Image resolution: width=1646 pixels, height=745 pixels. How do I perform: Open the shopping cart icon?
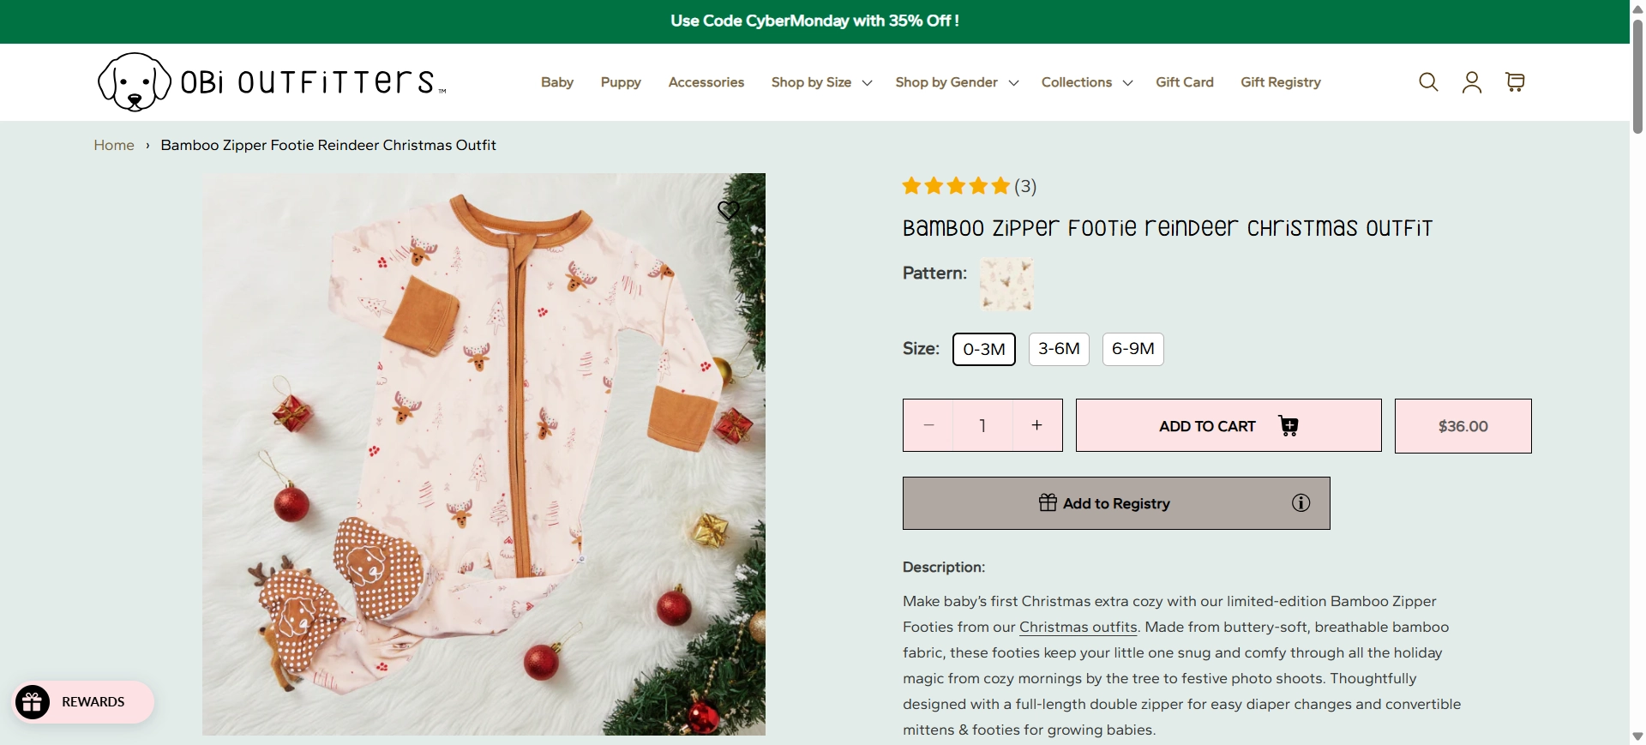[x=1515, y=82]
